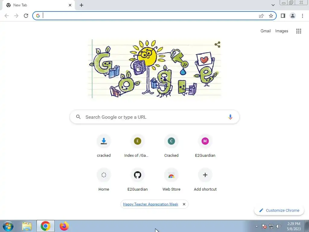The width and height of the screenshot is (309, 232).
Task: Open the 'Cracked' shortcut with C icon
Action: [171, 146]
